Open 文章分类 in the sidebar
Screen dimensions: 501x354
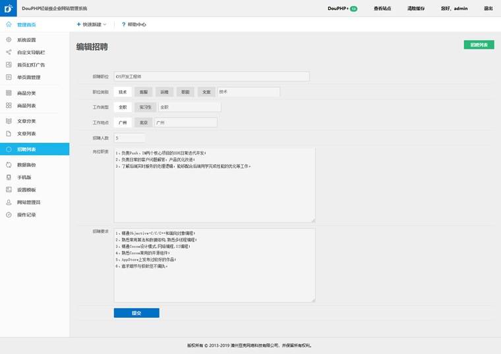point(26,122)
